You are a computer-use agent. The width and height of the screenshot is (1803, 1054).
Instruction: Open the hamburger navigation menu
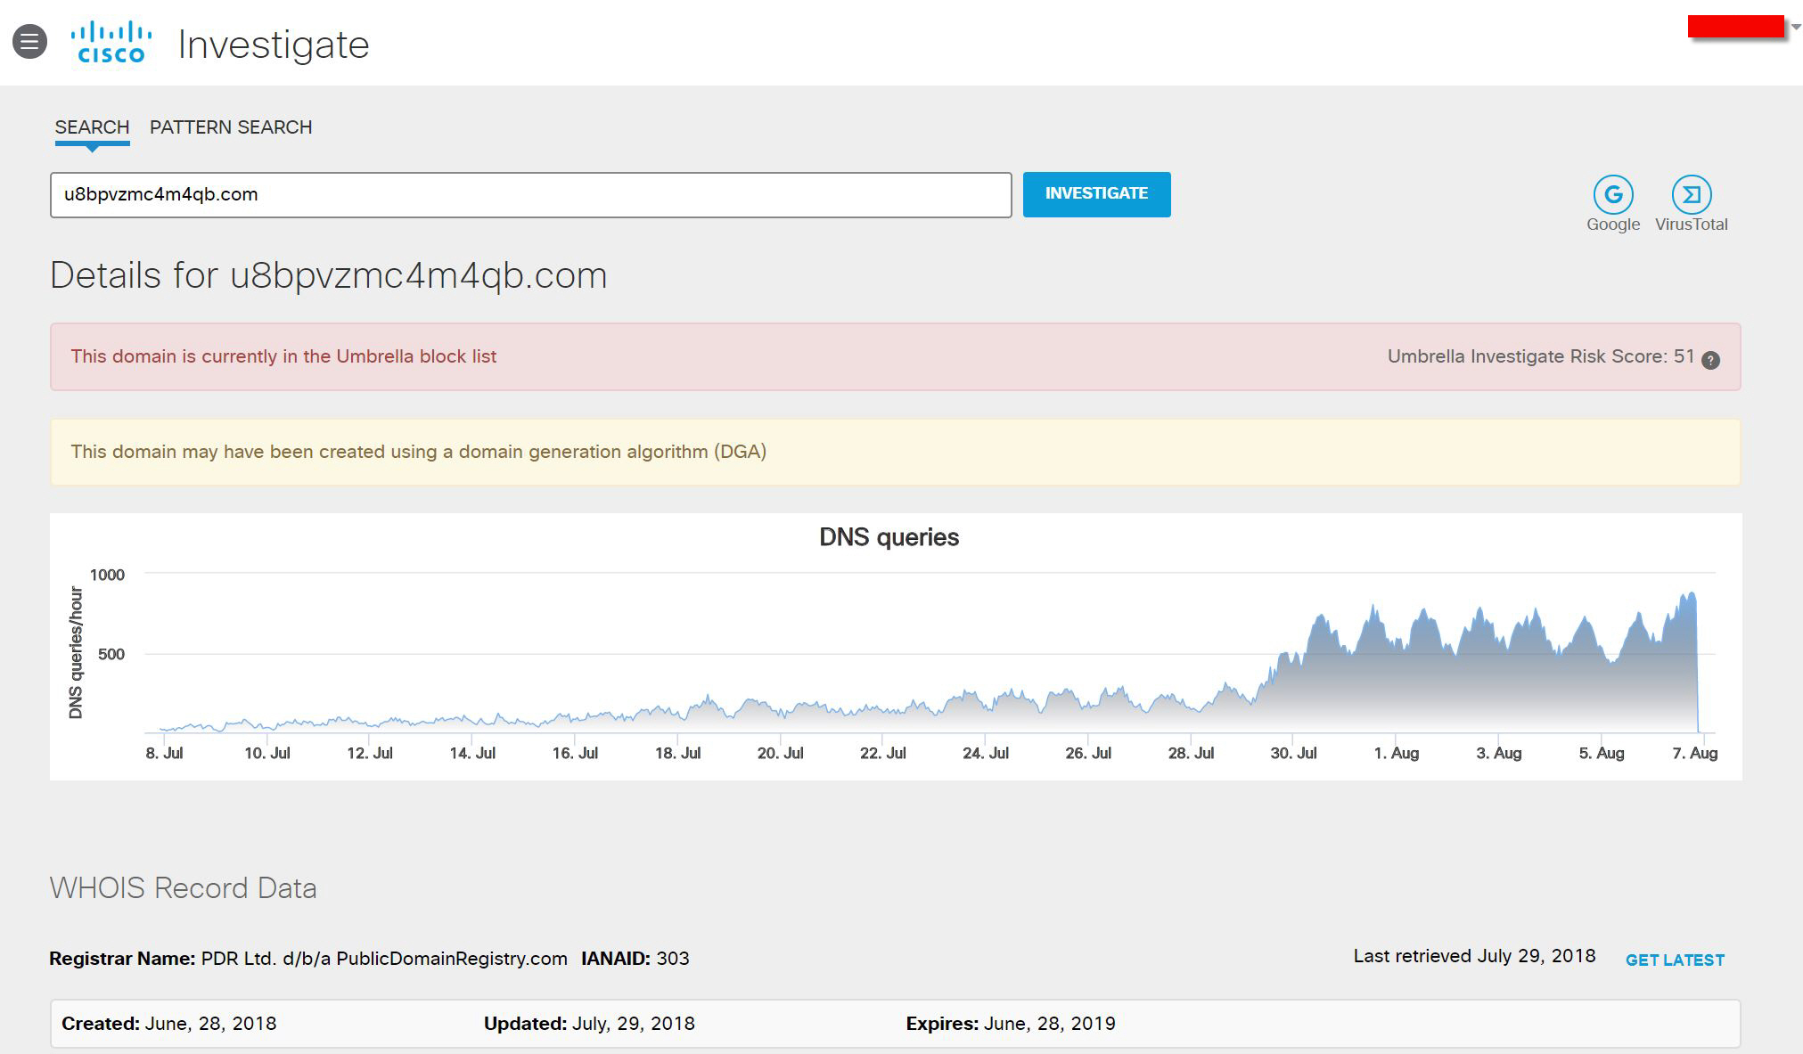click(x=29, y=42)
